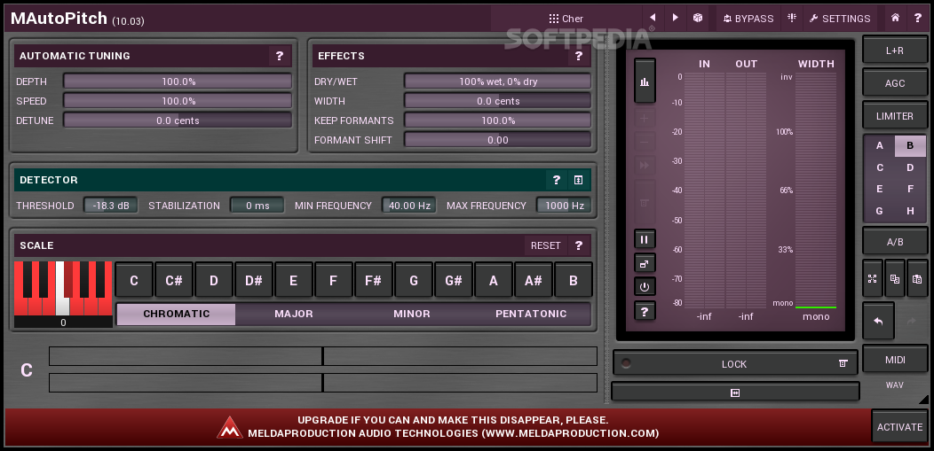Image resolution: width=934 pixels, height=451 pixels.
Task: Adjust the DEPTH slider
Action: coord(178,82)
